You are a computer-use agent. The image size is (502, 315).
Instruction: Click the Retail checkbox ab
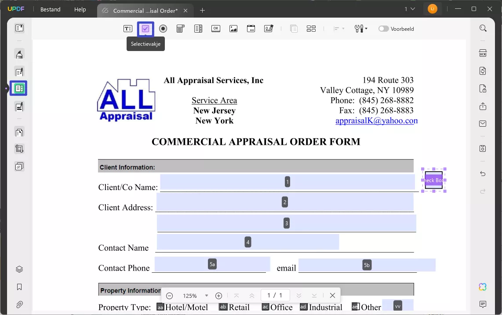223,307
